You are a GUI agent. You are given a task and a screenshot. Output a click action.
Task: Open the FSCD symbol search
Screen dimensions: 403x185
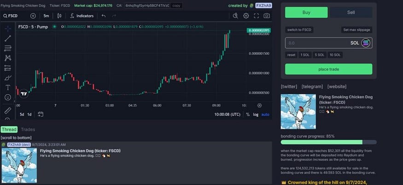click(11, 16)
